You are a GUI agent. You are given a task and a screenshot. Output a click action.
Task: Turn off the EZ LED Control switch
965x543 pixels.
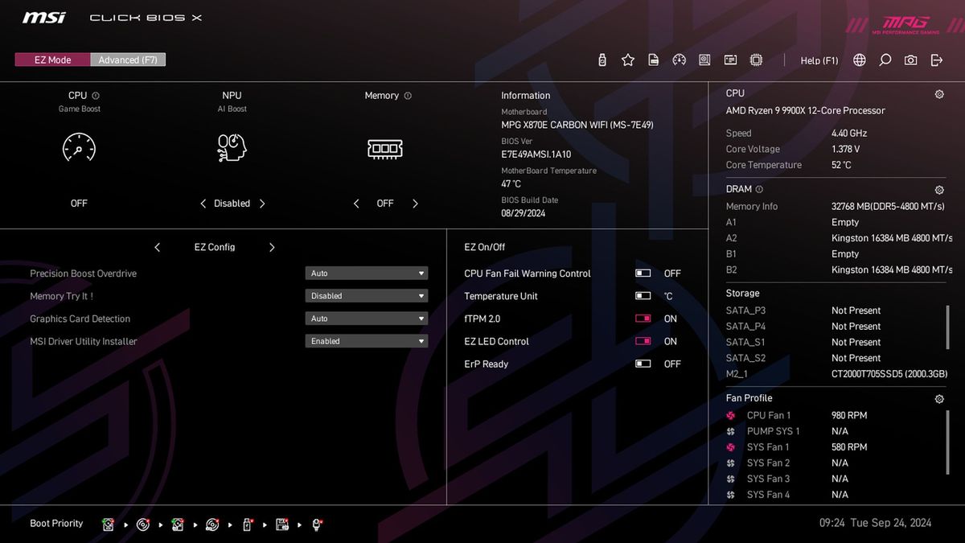click(x=643, y=341)
